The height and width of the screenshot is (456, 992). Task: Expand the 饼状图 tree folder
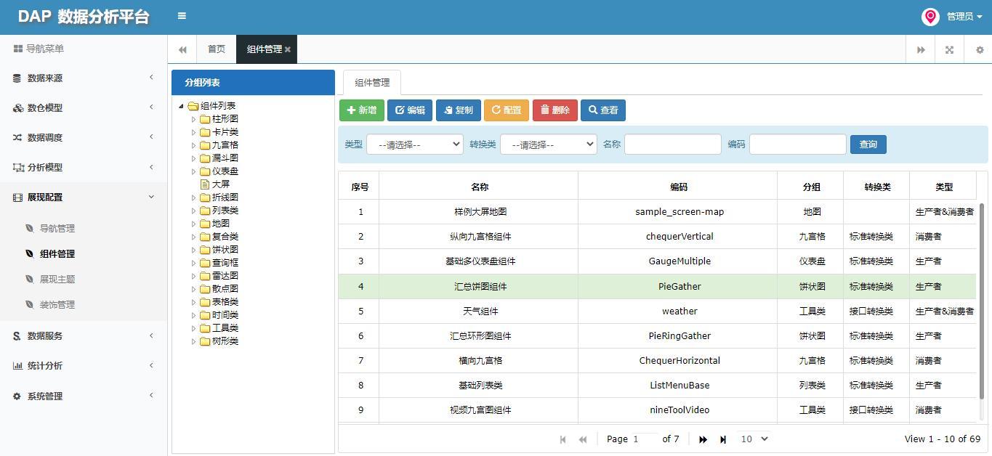pos(194,250)
